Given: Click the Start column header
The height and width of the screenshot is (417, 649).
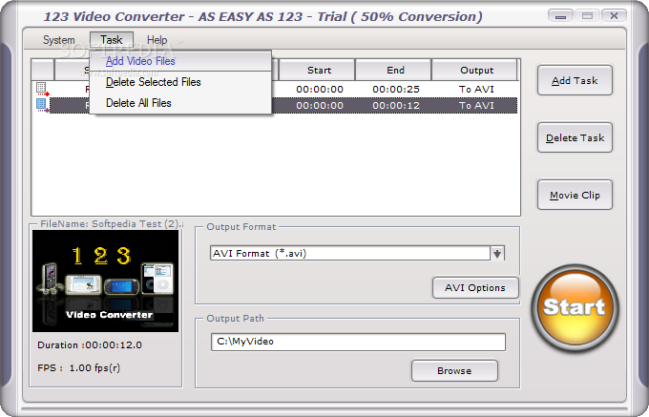Looking at the screenshot, I should tap(319, 70).
